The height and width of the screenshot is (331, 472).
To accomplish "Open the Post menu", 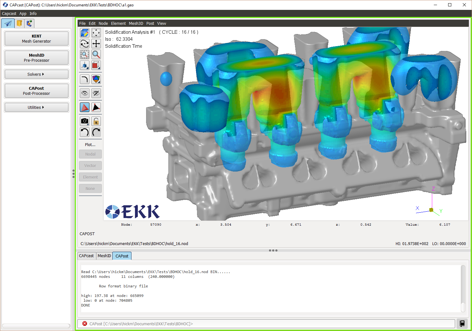I will 150,24.
